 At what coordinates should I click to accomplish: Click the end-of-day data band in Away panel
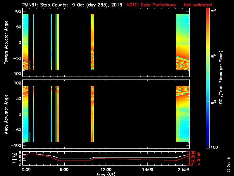(x=182, y=114)
